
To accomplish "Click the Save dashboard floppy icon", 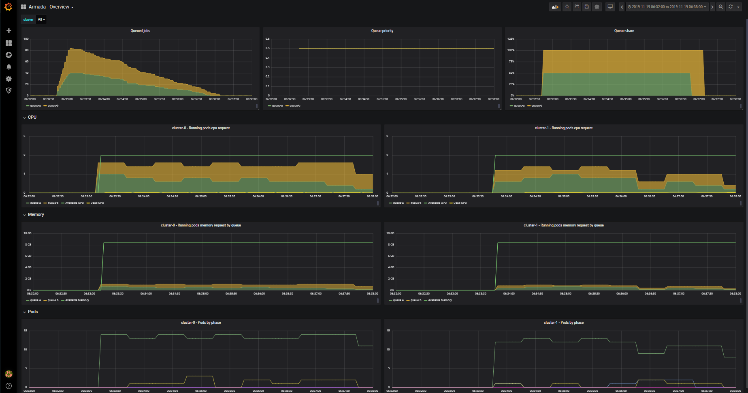I will pos(586,7).
